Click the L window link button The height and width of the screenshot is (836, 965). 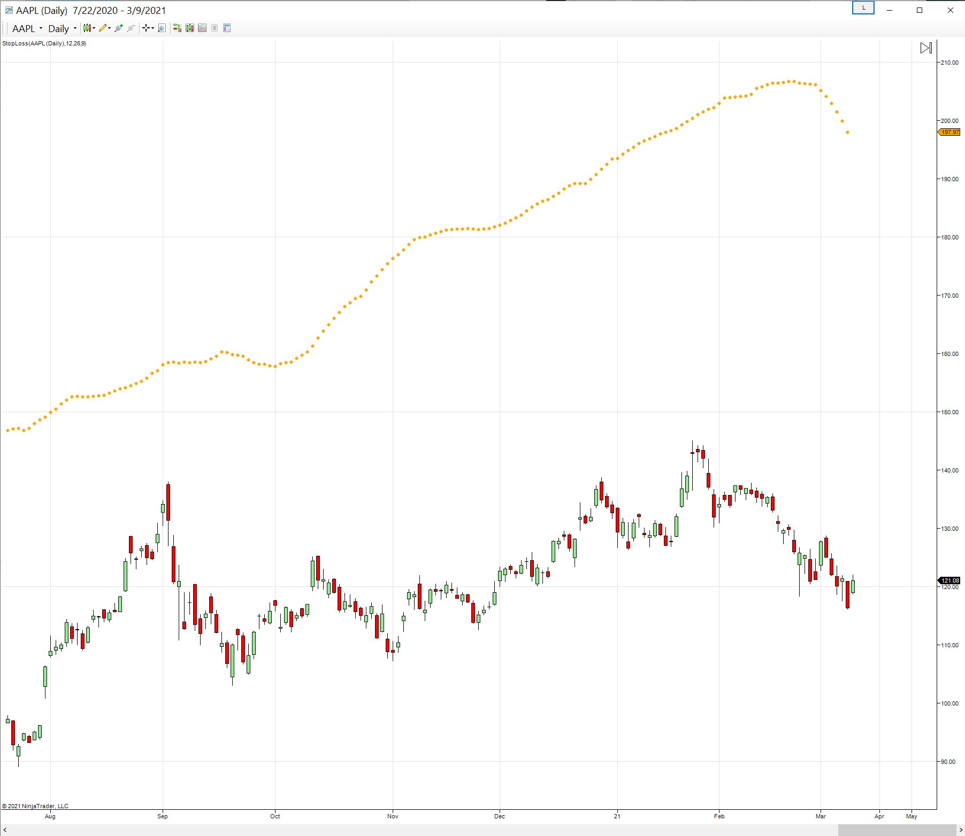[863, 8]
